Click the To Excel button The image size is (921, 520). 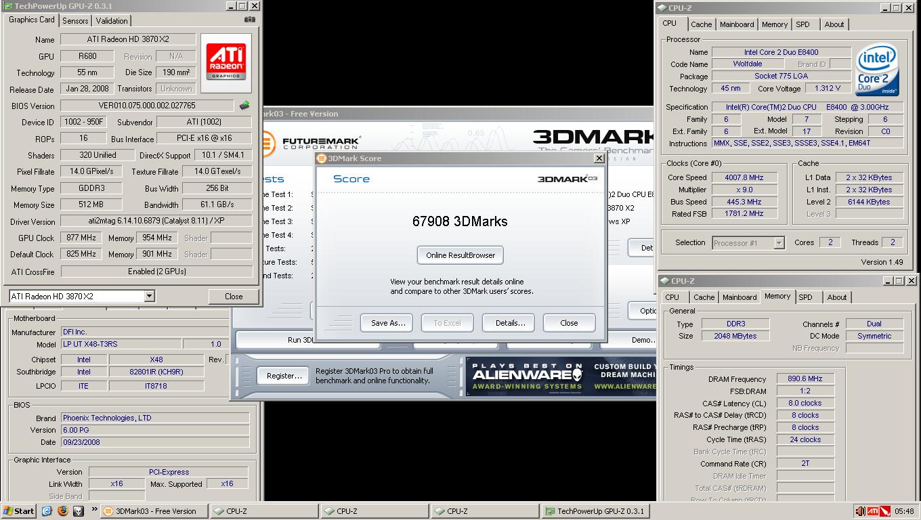click(x=447, y=323)
